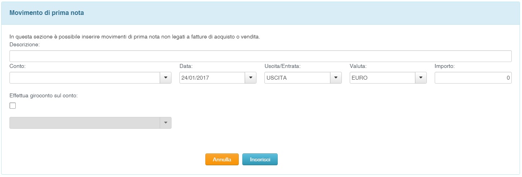Click the Descrizione text field
The height and width of the screenshot is (177, 522).
pyautogui.click(x=260, y=56)
